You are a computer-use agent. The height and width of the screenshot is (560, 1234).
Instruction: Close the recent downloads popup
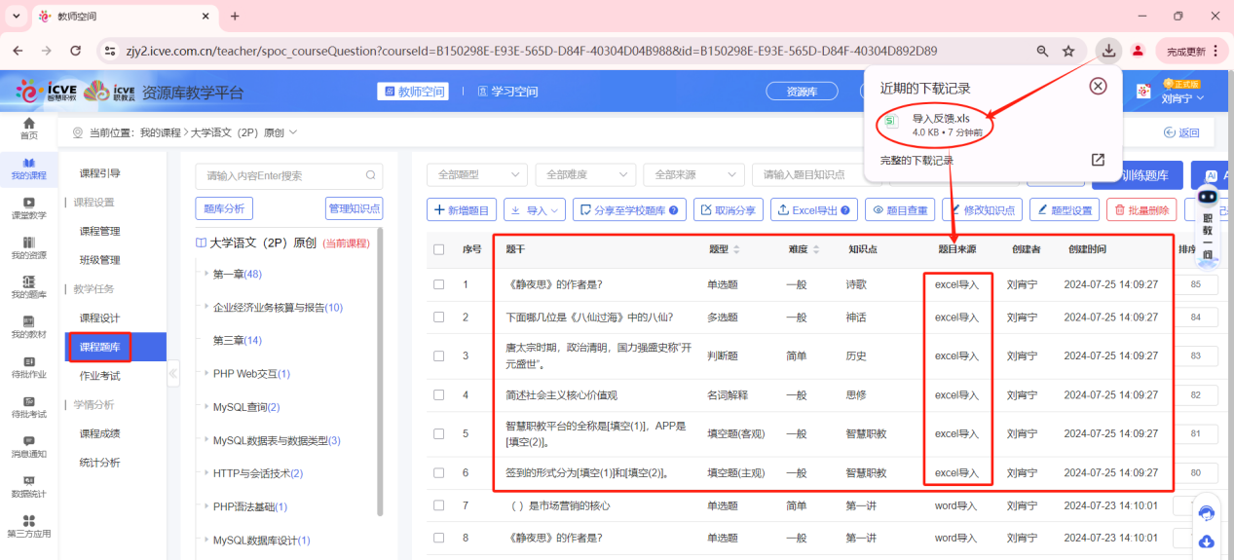tap(1098, 86)
